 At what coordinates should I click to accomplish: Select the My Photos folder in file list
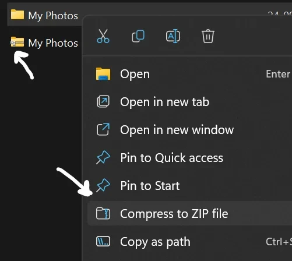pyautogui.click(x=44, y=15)
